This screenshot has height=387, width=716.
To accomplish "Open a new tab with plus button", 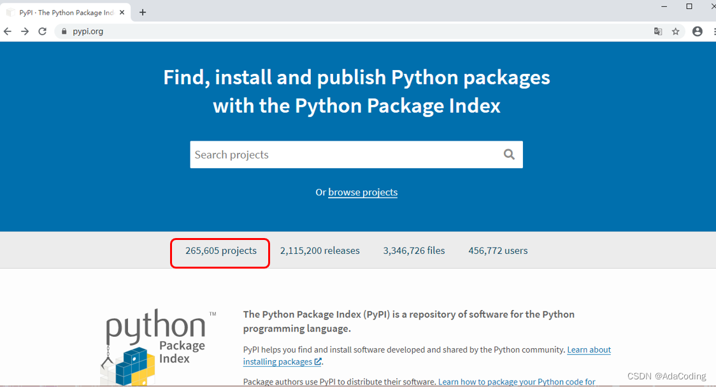I will point(143,12).
